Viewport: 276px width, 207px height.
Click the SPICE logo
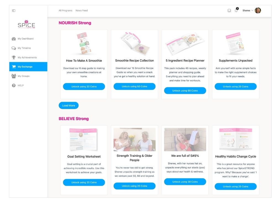(26, 24)
